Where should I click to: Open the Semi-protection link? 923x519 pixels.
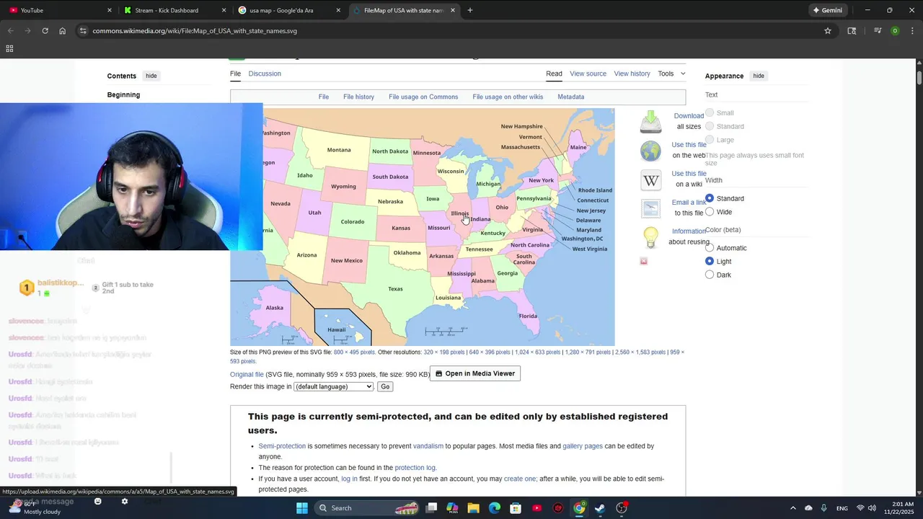tap(282, 446)
